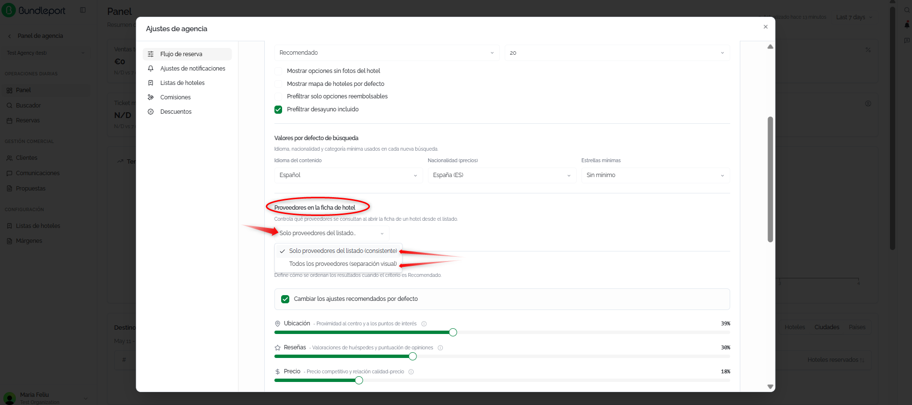This screenshot has width=912, height=405.
Task: Select Solo proveedores del listado (consistente) option
Action: click(x=338, y=251)
